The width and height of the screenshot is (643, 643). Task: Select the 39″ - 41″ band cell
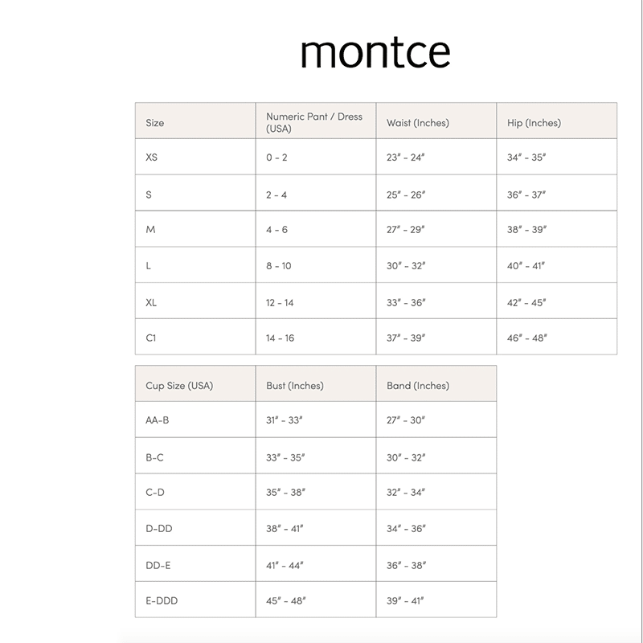click(x=406, y=600)
